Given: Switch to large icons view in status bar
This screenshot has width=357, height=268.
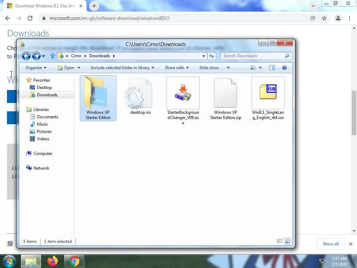Looking at the screenshot, I should point(288,241).
